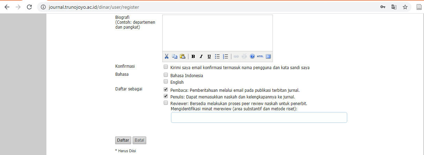Click the Cut scissors icon in editor
Viewport: 424px width, 155px height.
167,57
